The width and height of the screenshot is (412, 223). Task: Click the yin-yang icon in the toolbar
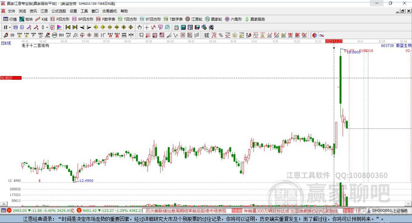click(315, 35)
